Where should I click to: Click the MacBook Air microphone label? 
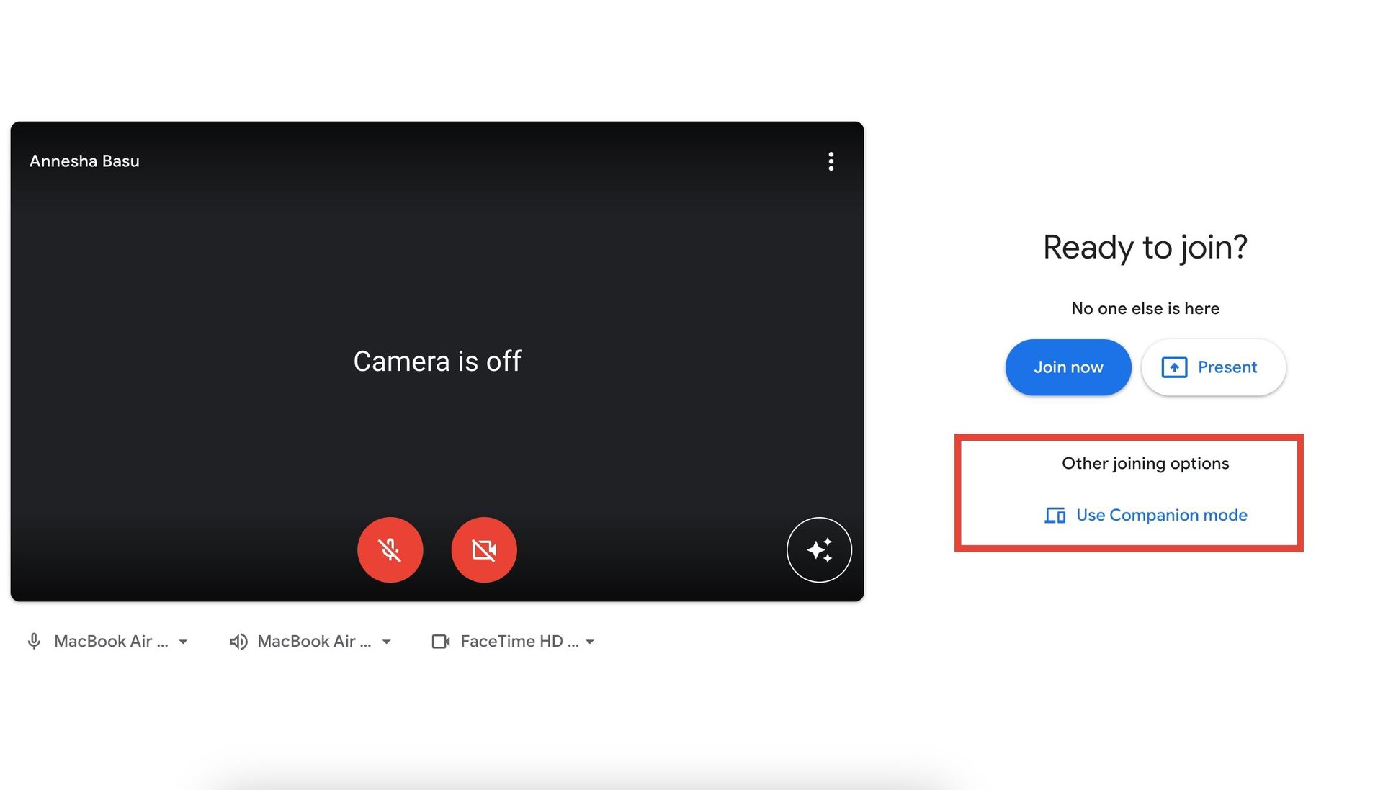click(x=109, y=640)
